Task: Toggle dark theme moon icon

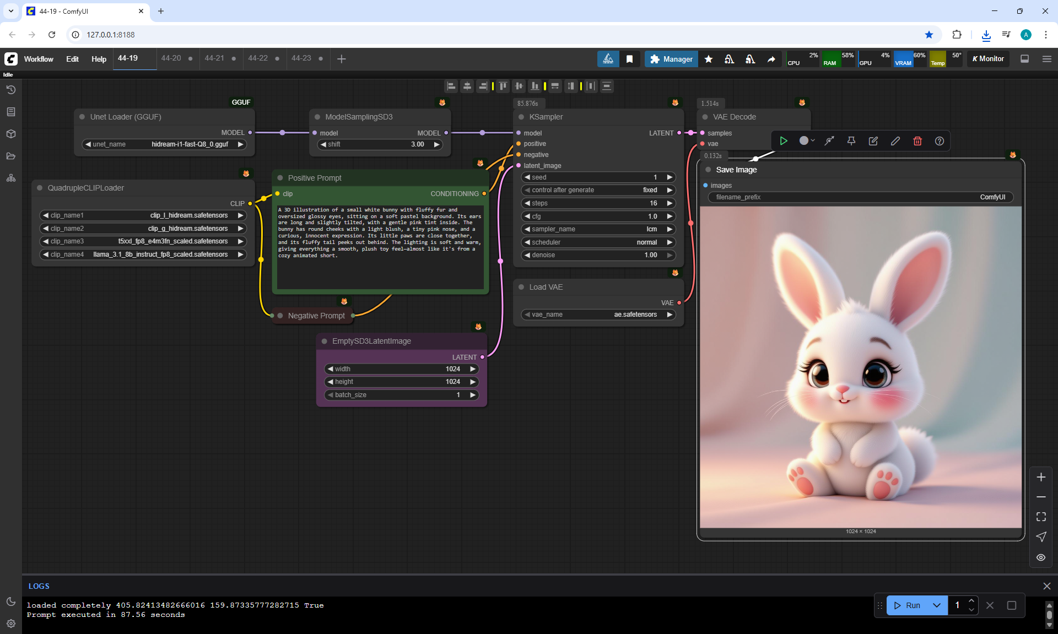Action: click(x=10, y=602)
